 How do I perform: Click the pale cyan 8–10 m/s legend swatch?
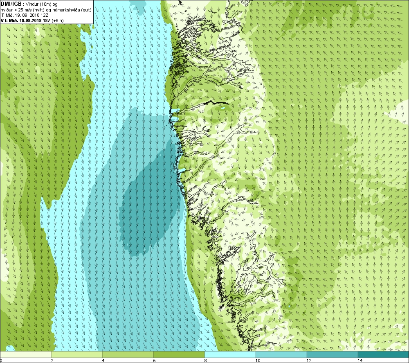230,354
